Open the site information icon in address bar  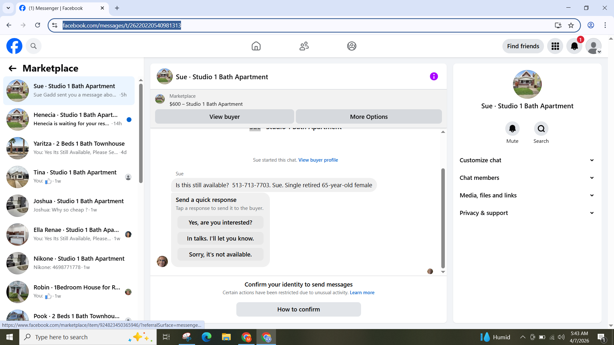(55, 25)
